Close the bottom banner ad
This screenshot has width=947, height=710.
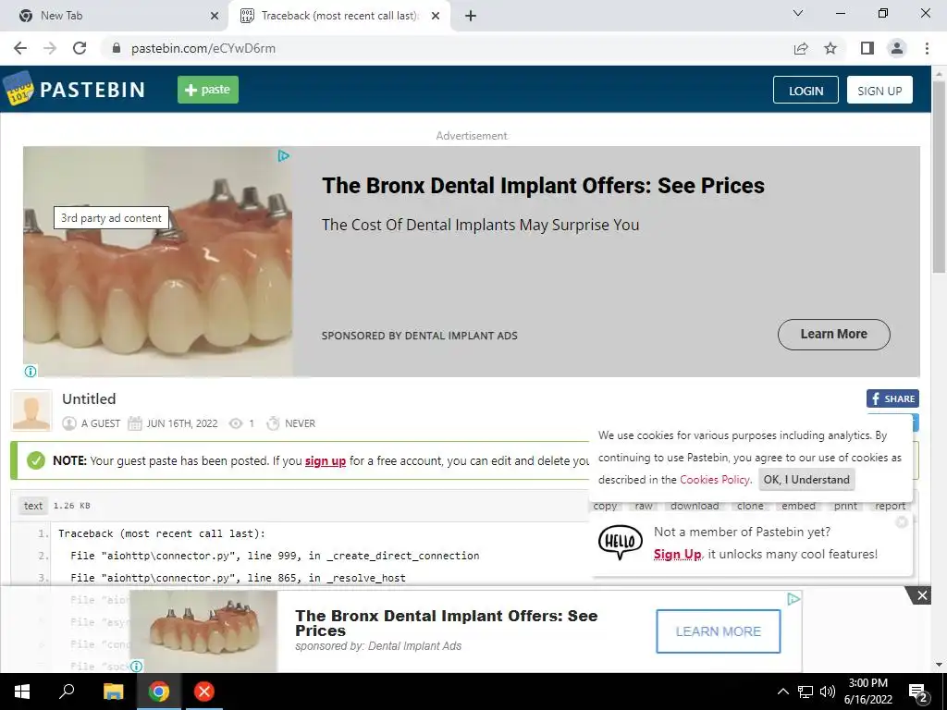tap(922, 596)
